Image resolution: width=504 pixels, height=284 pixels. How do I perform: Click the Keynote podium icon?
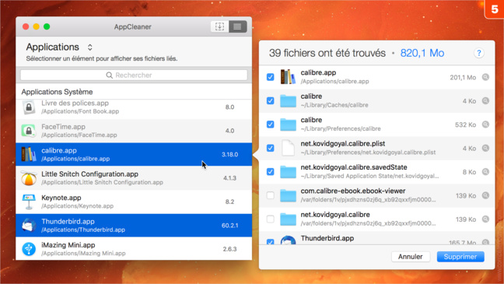point(29,202)
